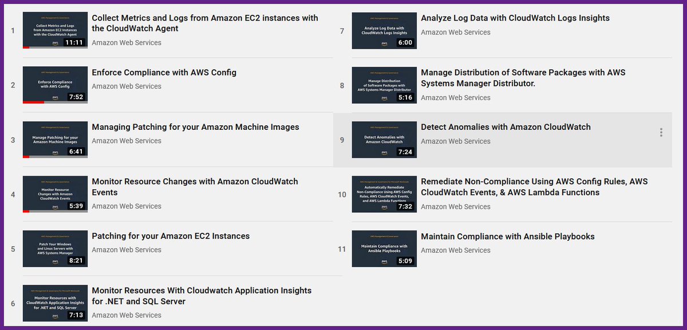Open title 'Remediate Non-Compliance Using AWS Config Rules'
687x330 pixels.
pos(534,187)
